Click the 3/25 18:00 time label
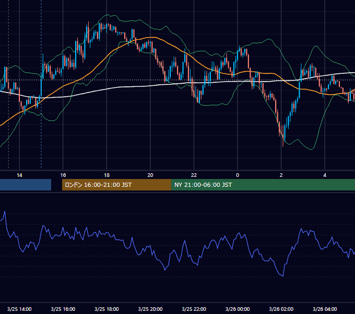355x314 pixels. pyautogui.click(x=106, y=309)
